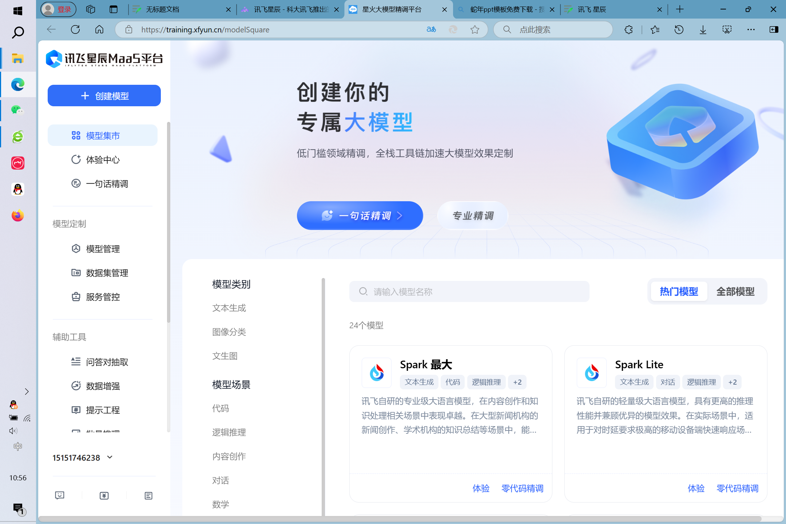Open 模型集市 in the sidebar
This screenshot has height=524, width=786.
point(103,135)
